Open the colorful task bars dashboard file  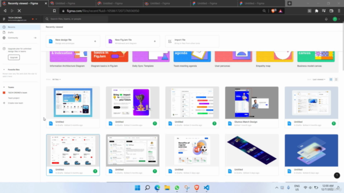(x=192, y=107)
